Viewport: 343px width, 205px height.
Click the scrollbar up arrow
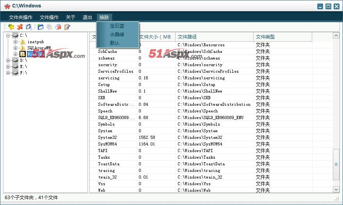(x=336, y=35)
